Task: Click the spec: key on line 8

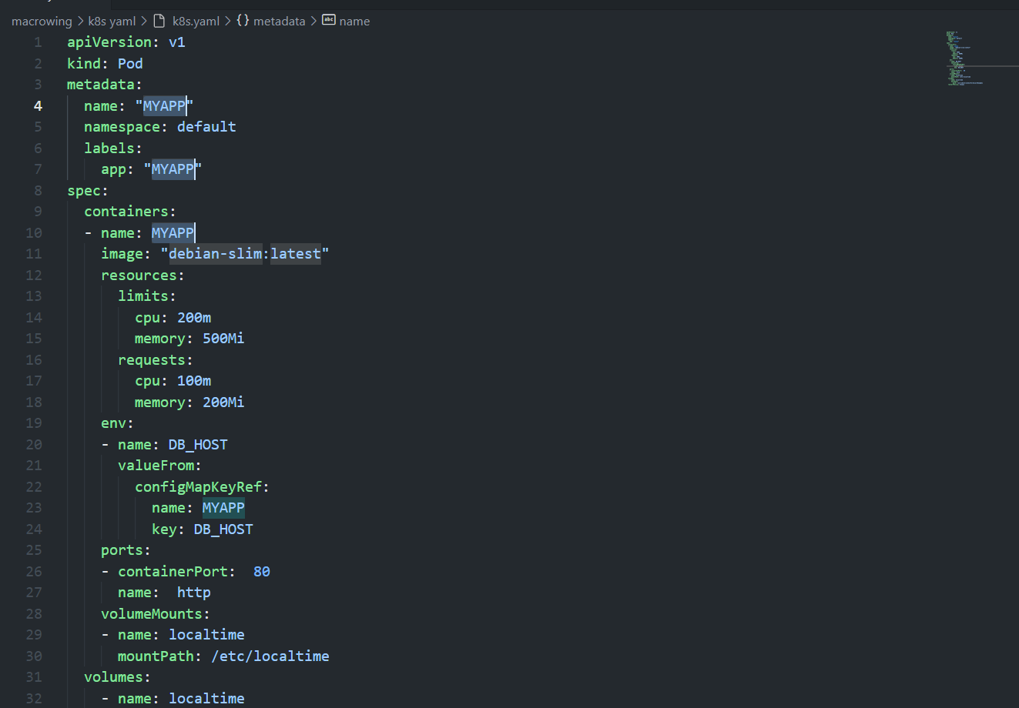Action: (88, 190)
